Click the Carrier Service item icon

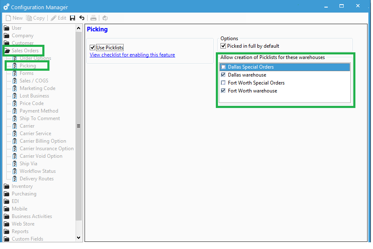(x=15, y=133)
